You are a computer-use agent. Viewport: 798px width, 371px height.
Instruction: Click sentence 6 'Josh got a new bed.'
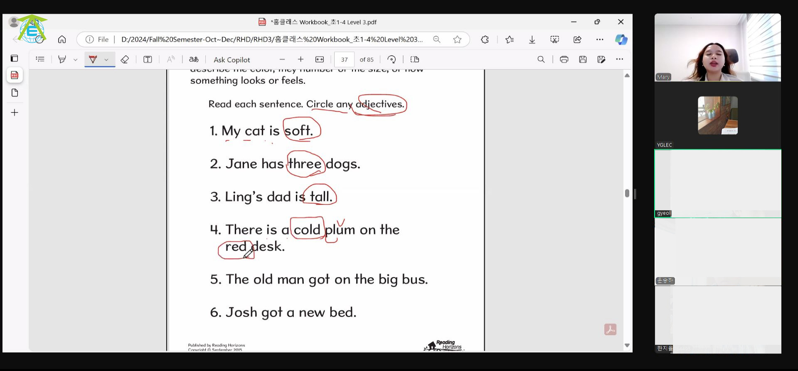tap(283, 312)
